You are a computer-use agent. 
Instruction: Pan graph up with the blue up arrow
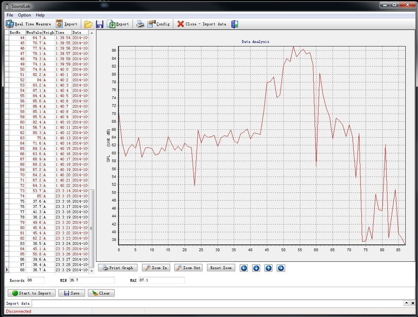(268, 268)
